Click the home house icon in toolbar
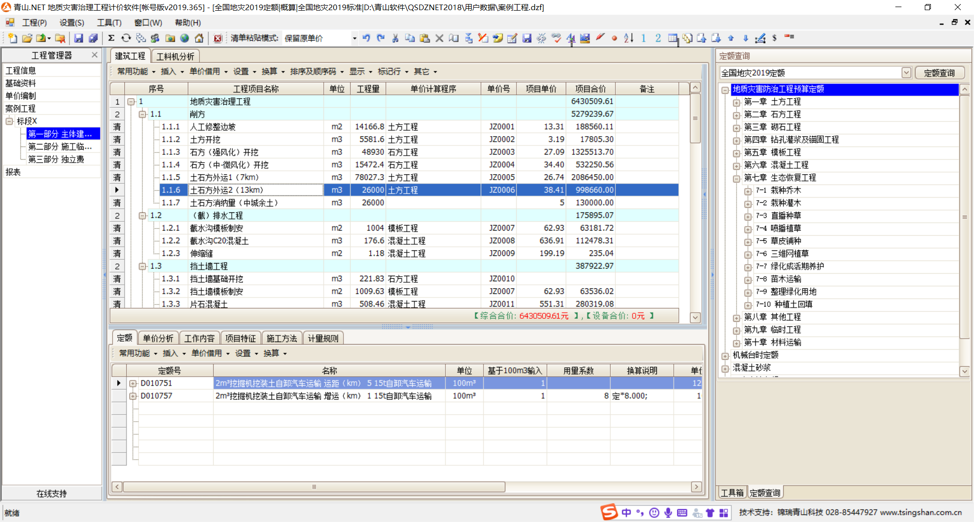The image size is (974, 522). point(199,38)
